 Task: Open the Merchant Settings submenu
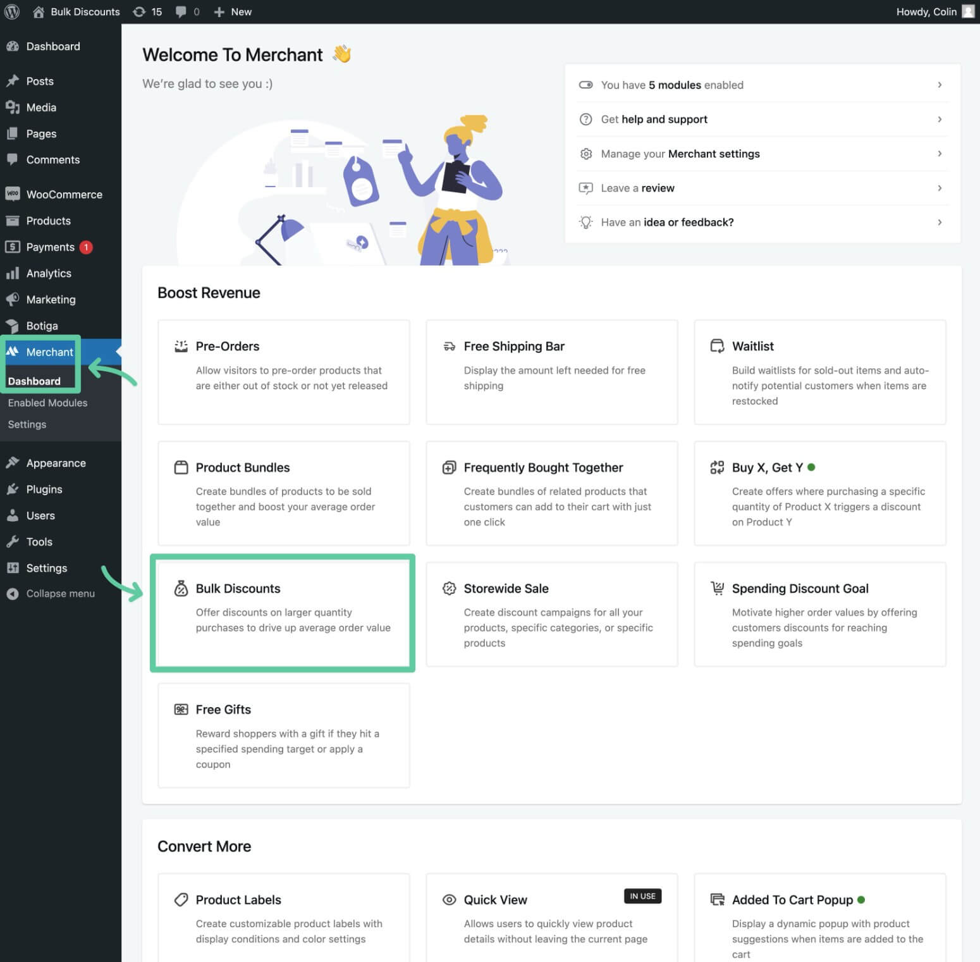[27, 424]
